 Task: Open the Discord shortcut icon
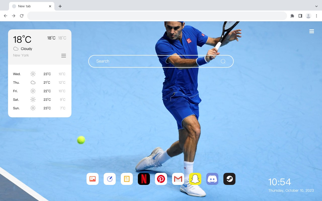[x=212, y=179]
